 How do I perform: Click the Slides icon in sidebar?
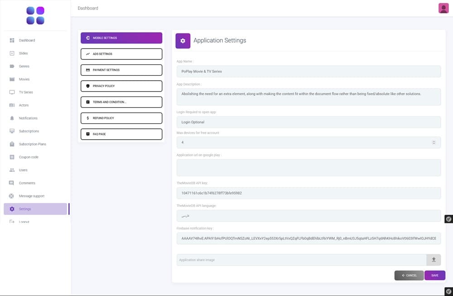click(12, 53)
